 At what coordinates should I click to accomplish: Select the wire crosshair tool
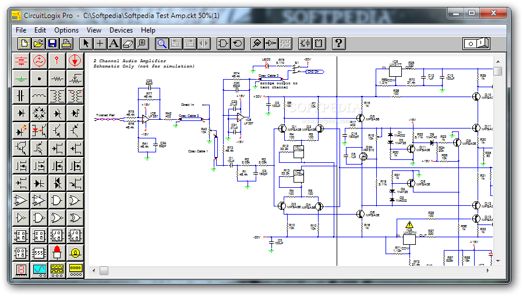(100, 44)
